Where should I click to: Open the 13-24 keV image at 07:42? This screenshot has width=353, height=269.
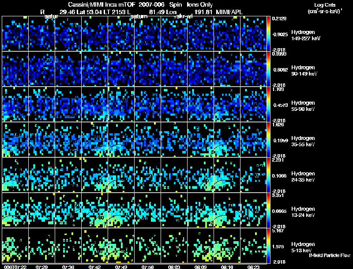pos(94,210)
